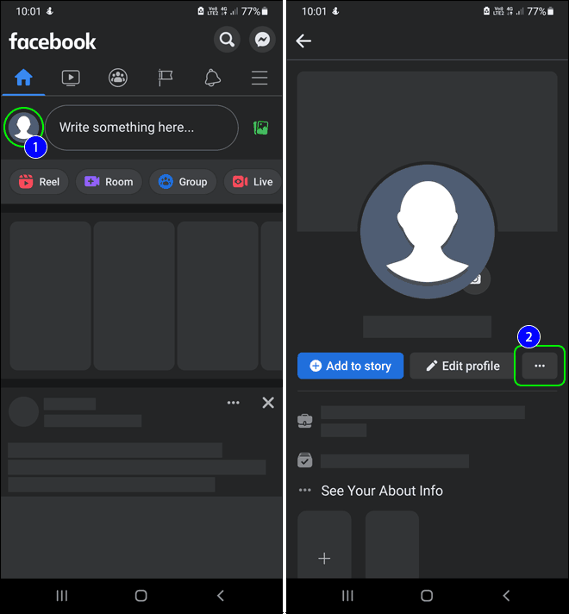Create a Reel
This screenshot has height=614, width=569.
pos(39,182)
